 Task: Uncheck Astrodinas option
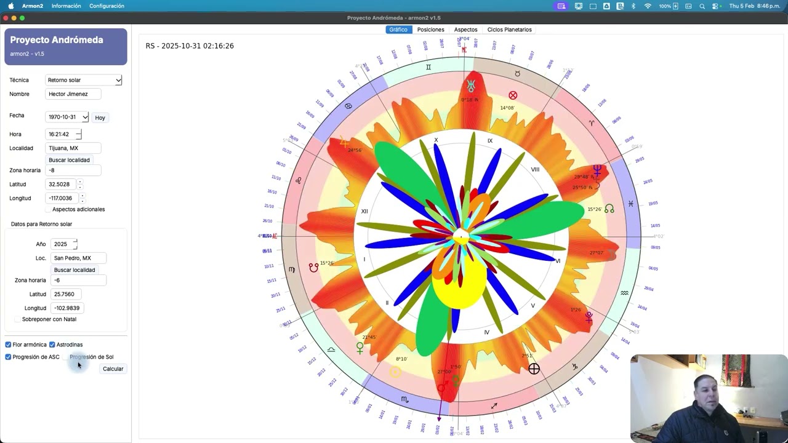[x=52, y=345]
